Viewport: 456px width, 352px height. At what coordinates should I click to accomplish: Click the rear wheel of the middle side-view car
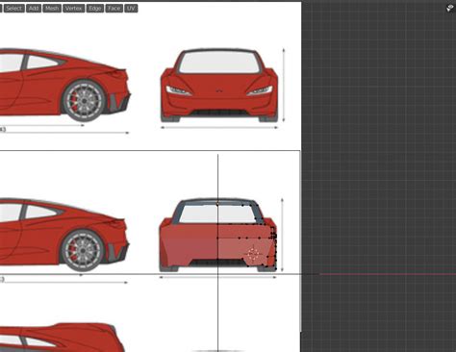pos(83,250)
